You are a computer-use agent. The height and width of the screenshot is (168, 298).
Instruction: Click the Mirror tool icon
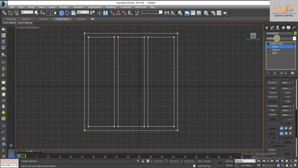[167, 13]
